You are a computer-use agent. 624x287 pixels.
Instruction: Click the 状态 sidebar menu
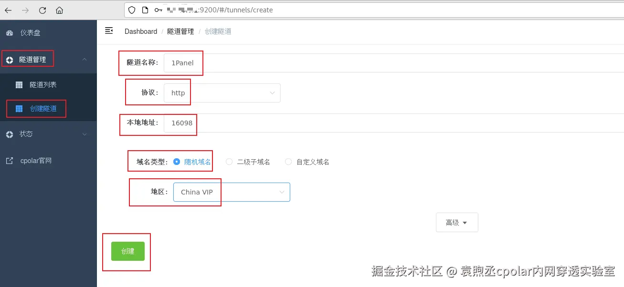pos(48,134)
